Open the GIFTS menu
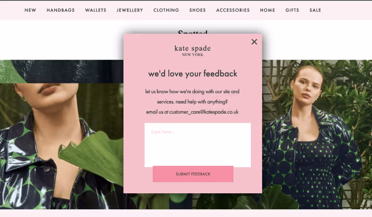This screenshot has width=372, height=217. tap(292, 10)
